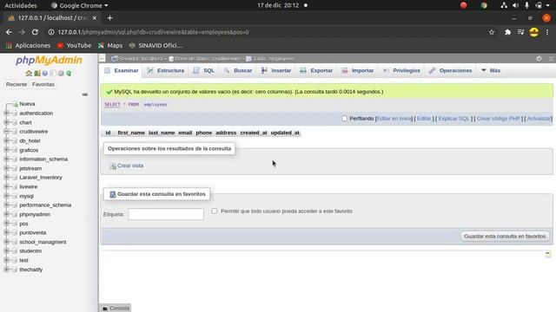Sort by first_name column header
The height and width of the screenshot is (312, 556).
(x=131, y=133)
